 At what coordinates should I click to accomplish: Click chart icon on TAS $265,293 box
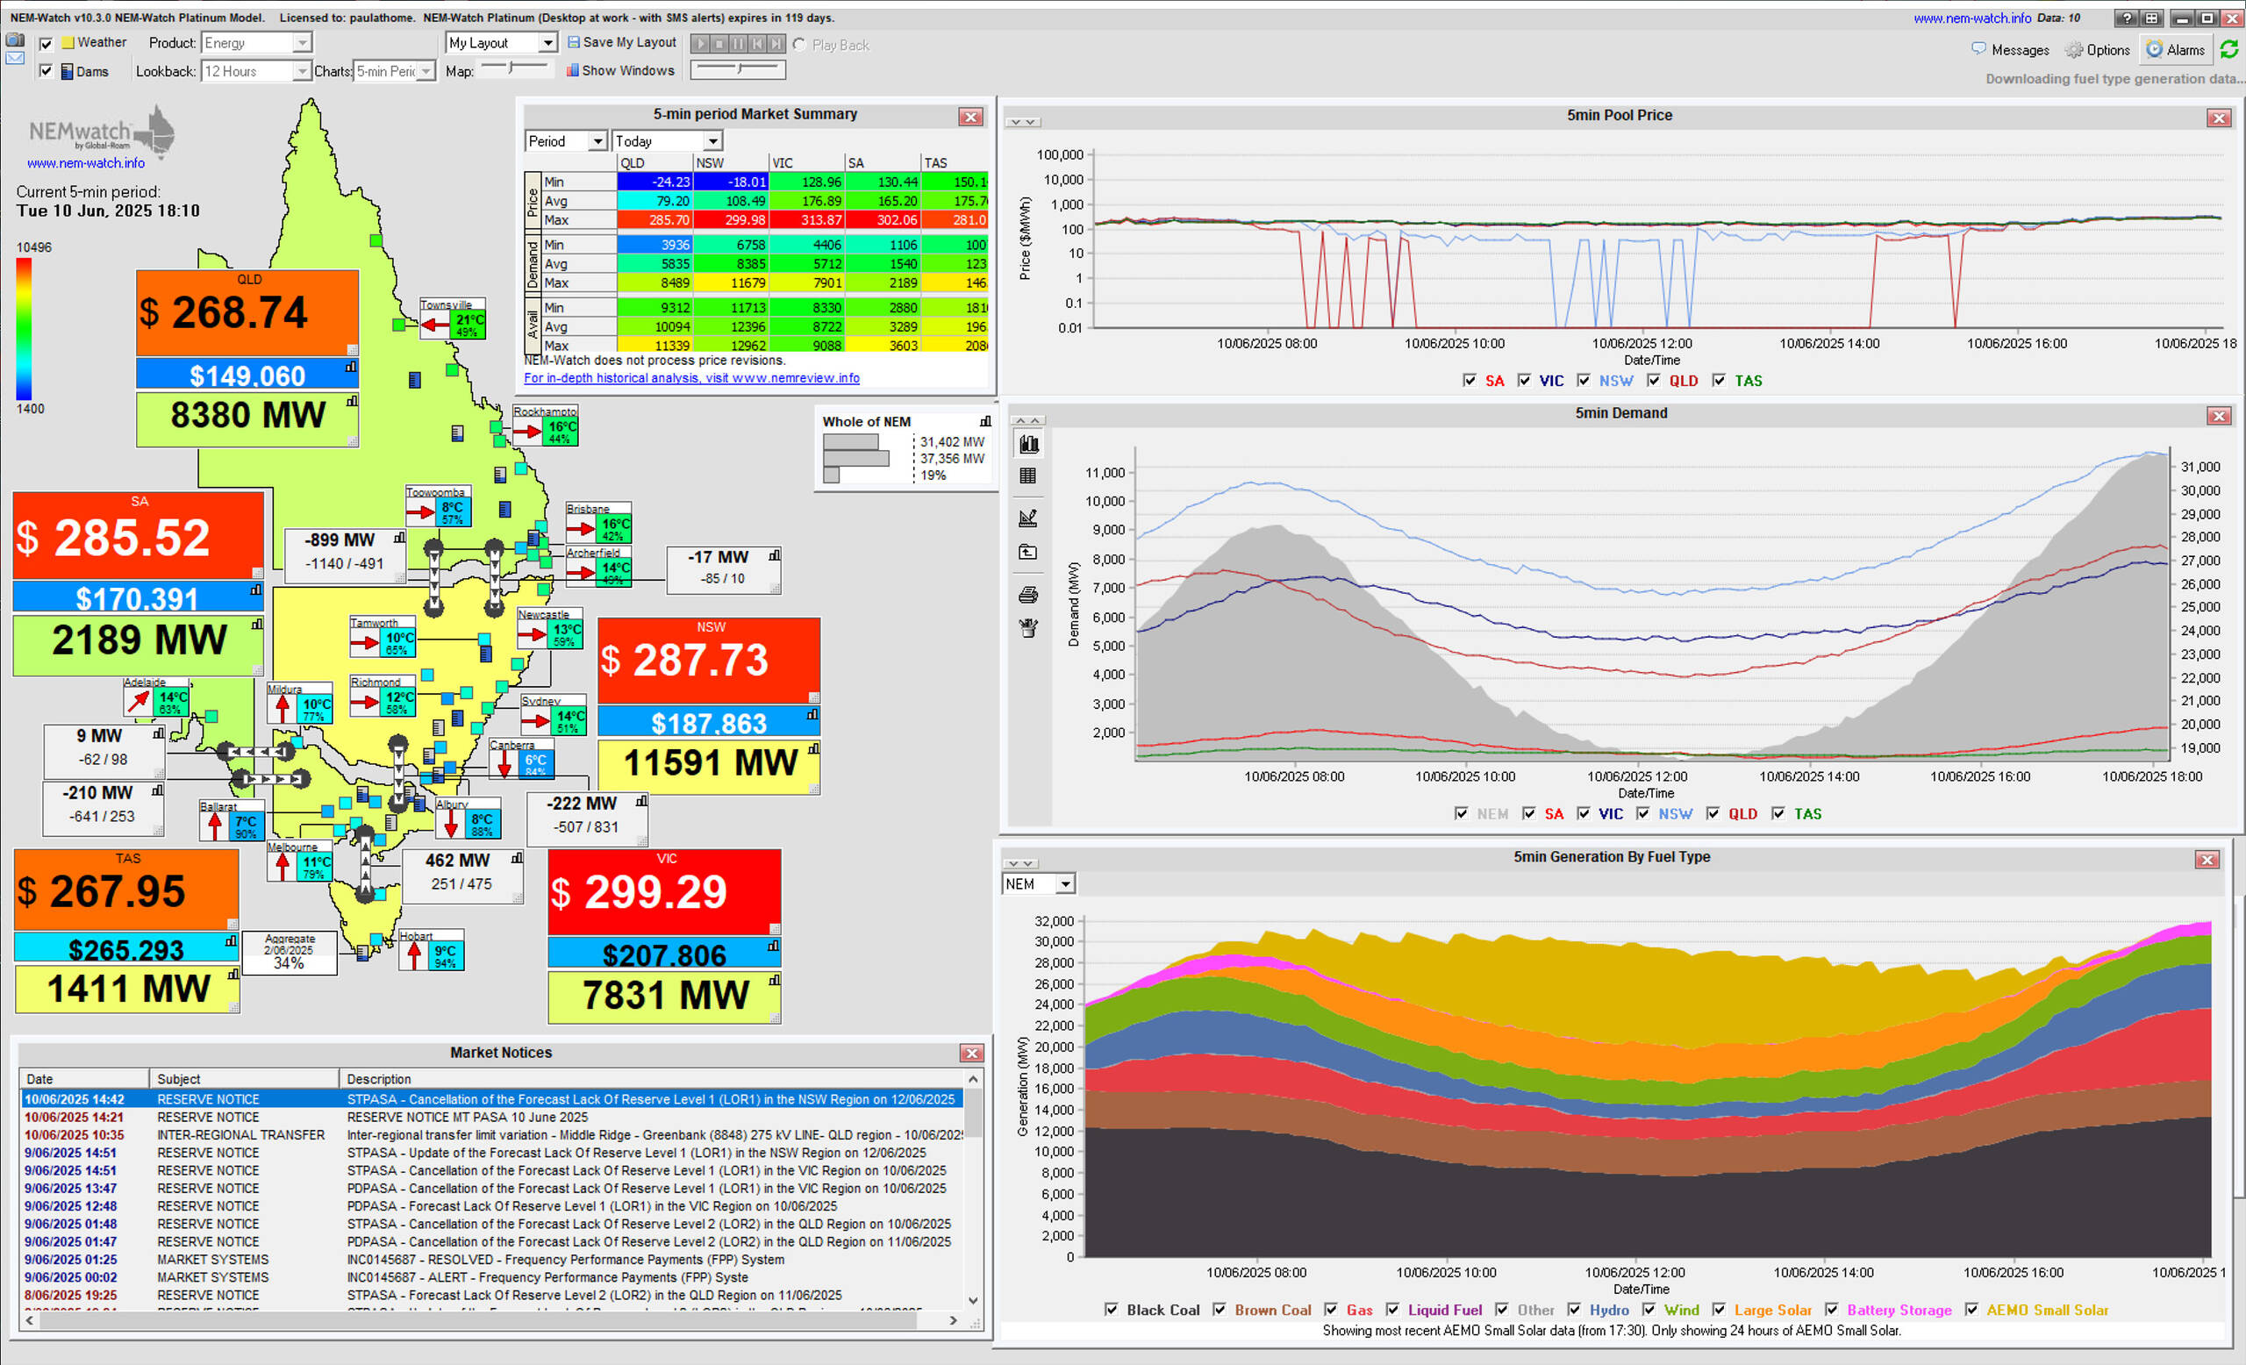point(231,941)
